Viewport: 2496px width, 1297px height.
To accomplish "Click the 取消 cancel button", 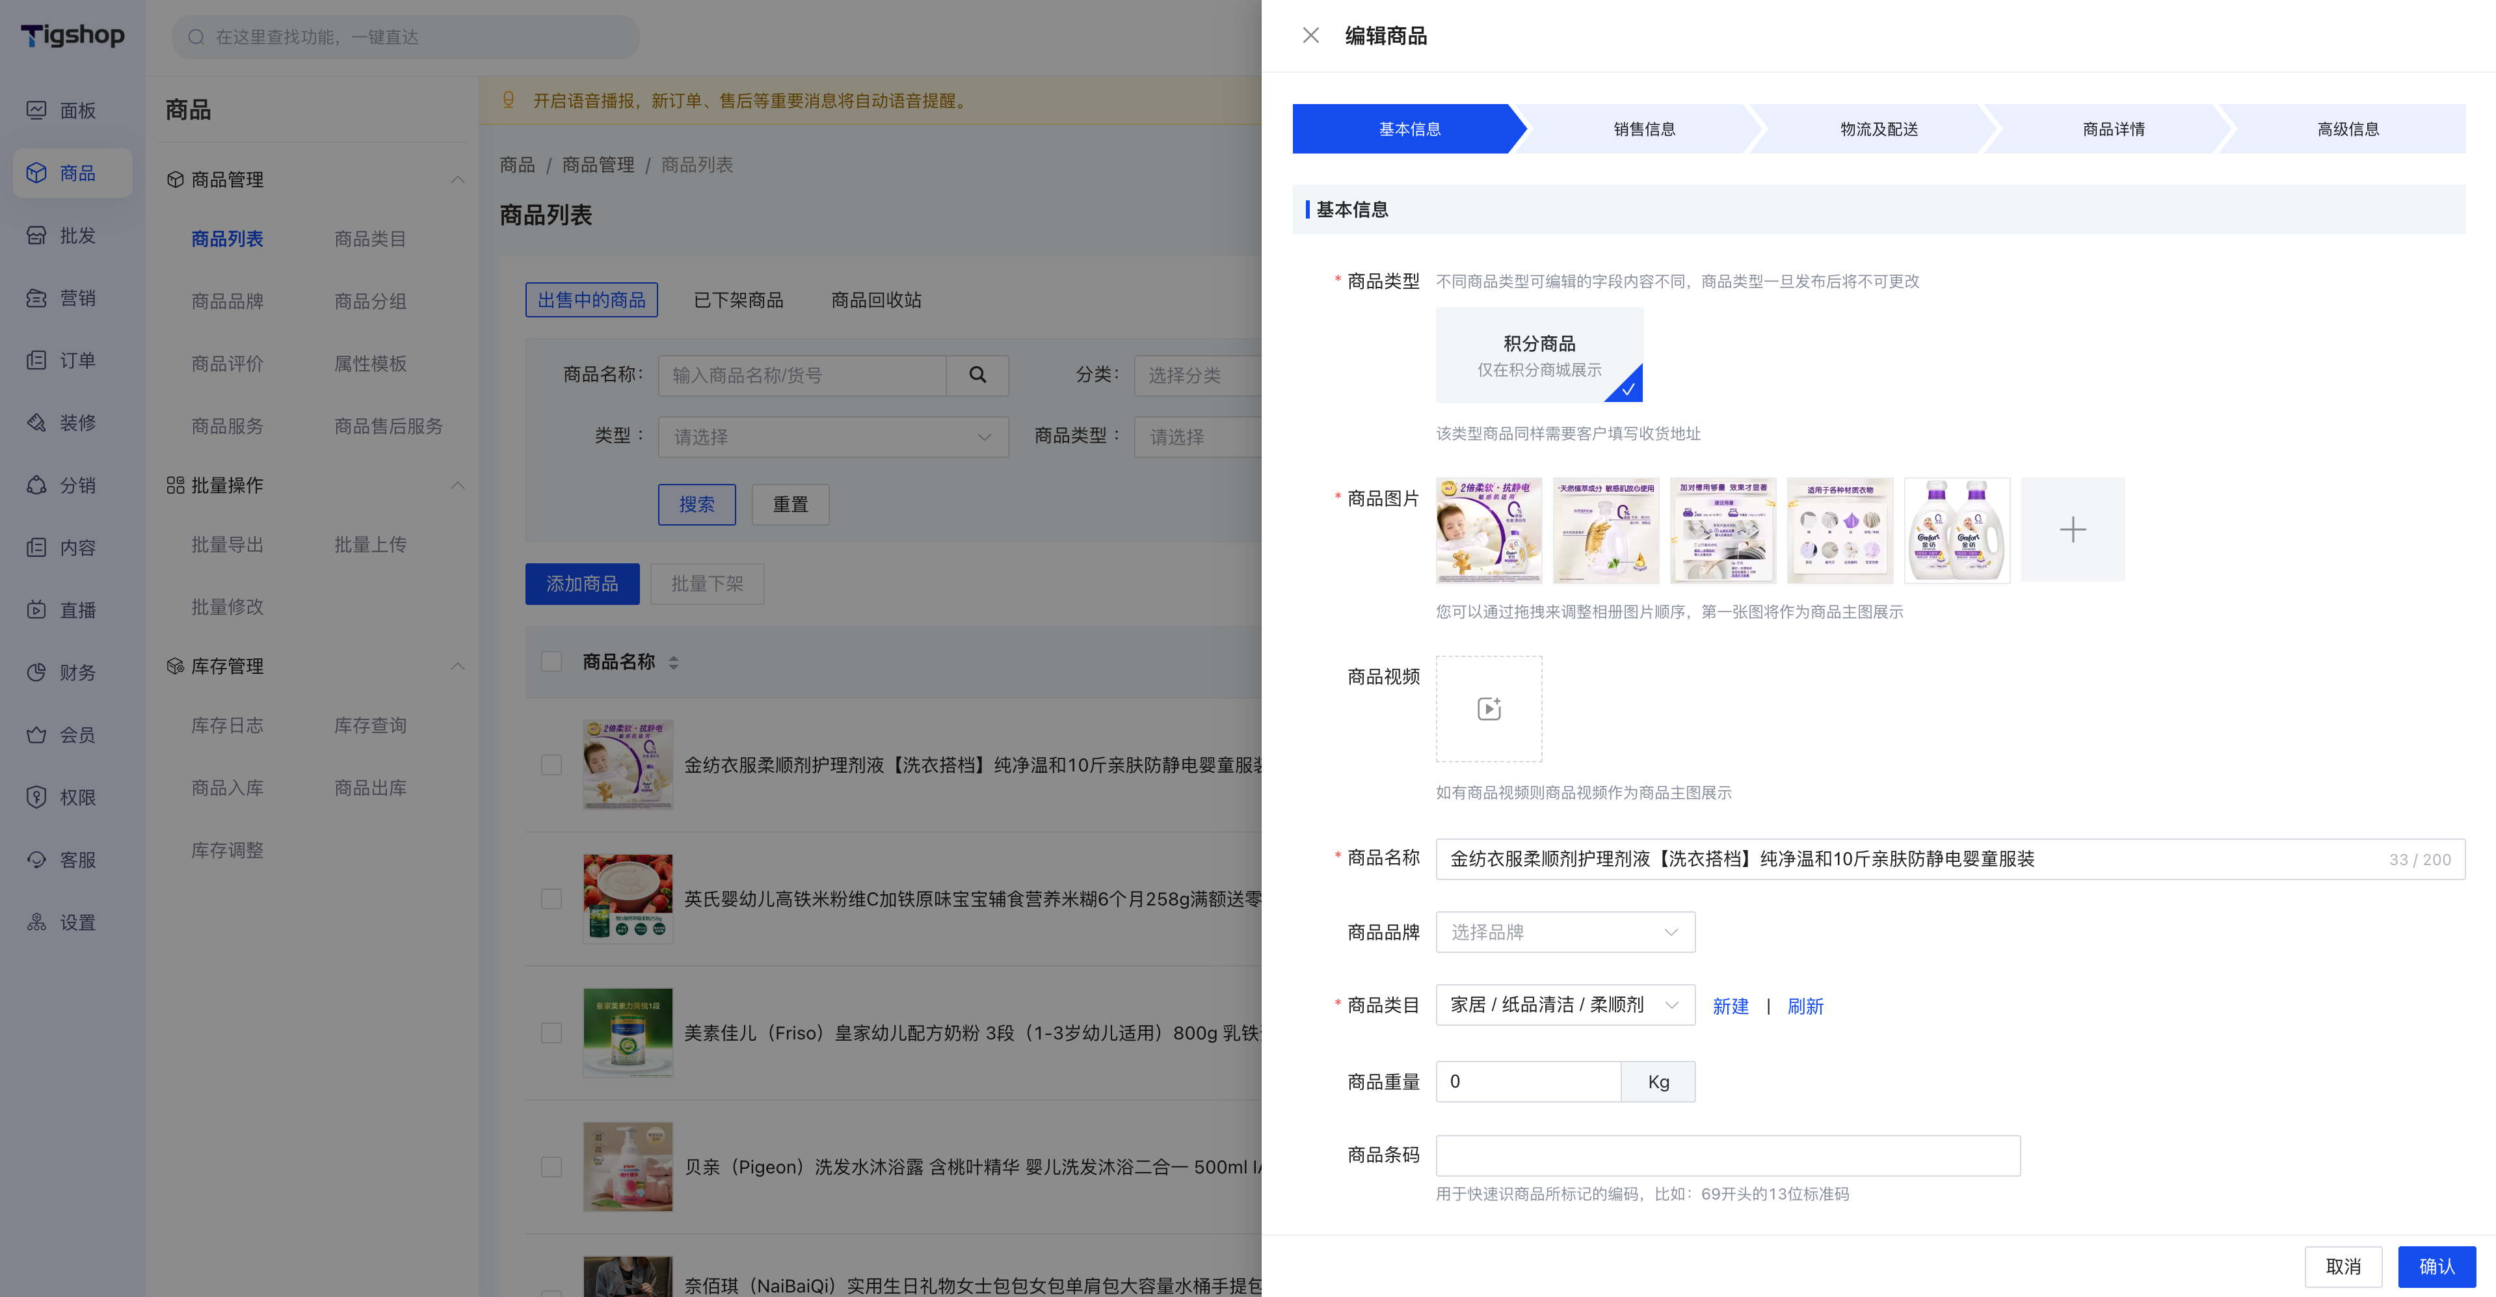I will click(2343, 1266).
